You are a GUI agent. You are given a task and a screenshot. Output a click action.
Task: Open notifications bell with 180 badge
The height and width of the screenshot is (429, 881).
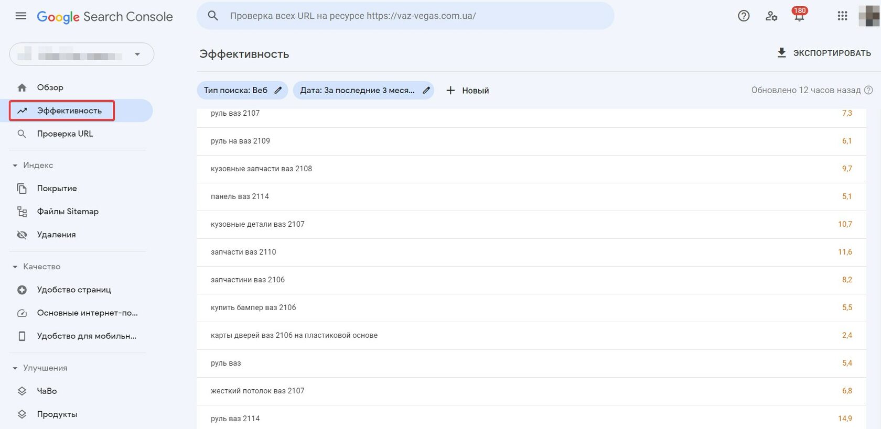coord(799,15)
